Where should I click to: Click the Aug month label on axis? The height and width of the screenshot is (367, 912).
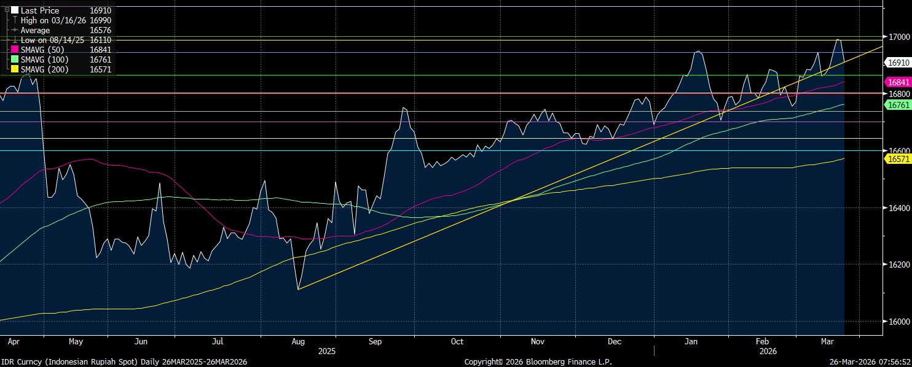coord(298,341)
